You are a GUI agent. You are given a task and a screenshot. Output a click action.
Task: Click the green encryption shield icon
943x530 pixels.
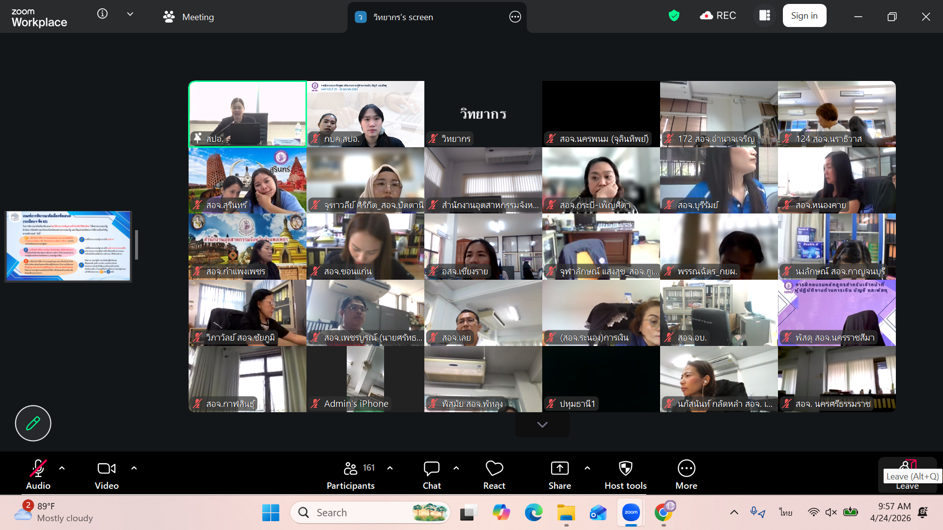coord(674,16)
